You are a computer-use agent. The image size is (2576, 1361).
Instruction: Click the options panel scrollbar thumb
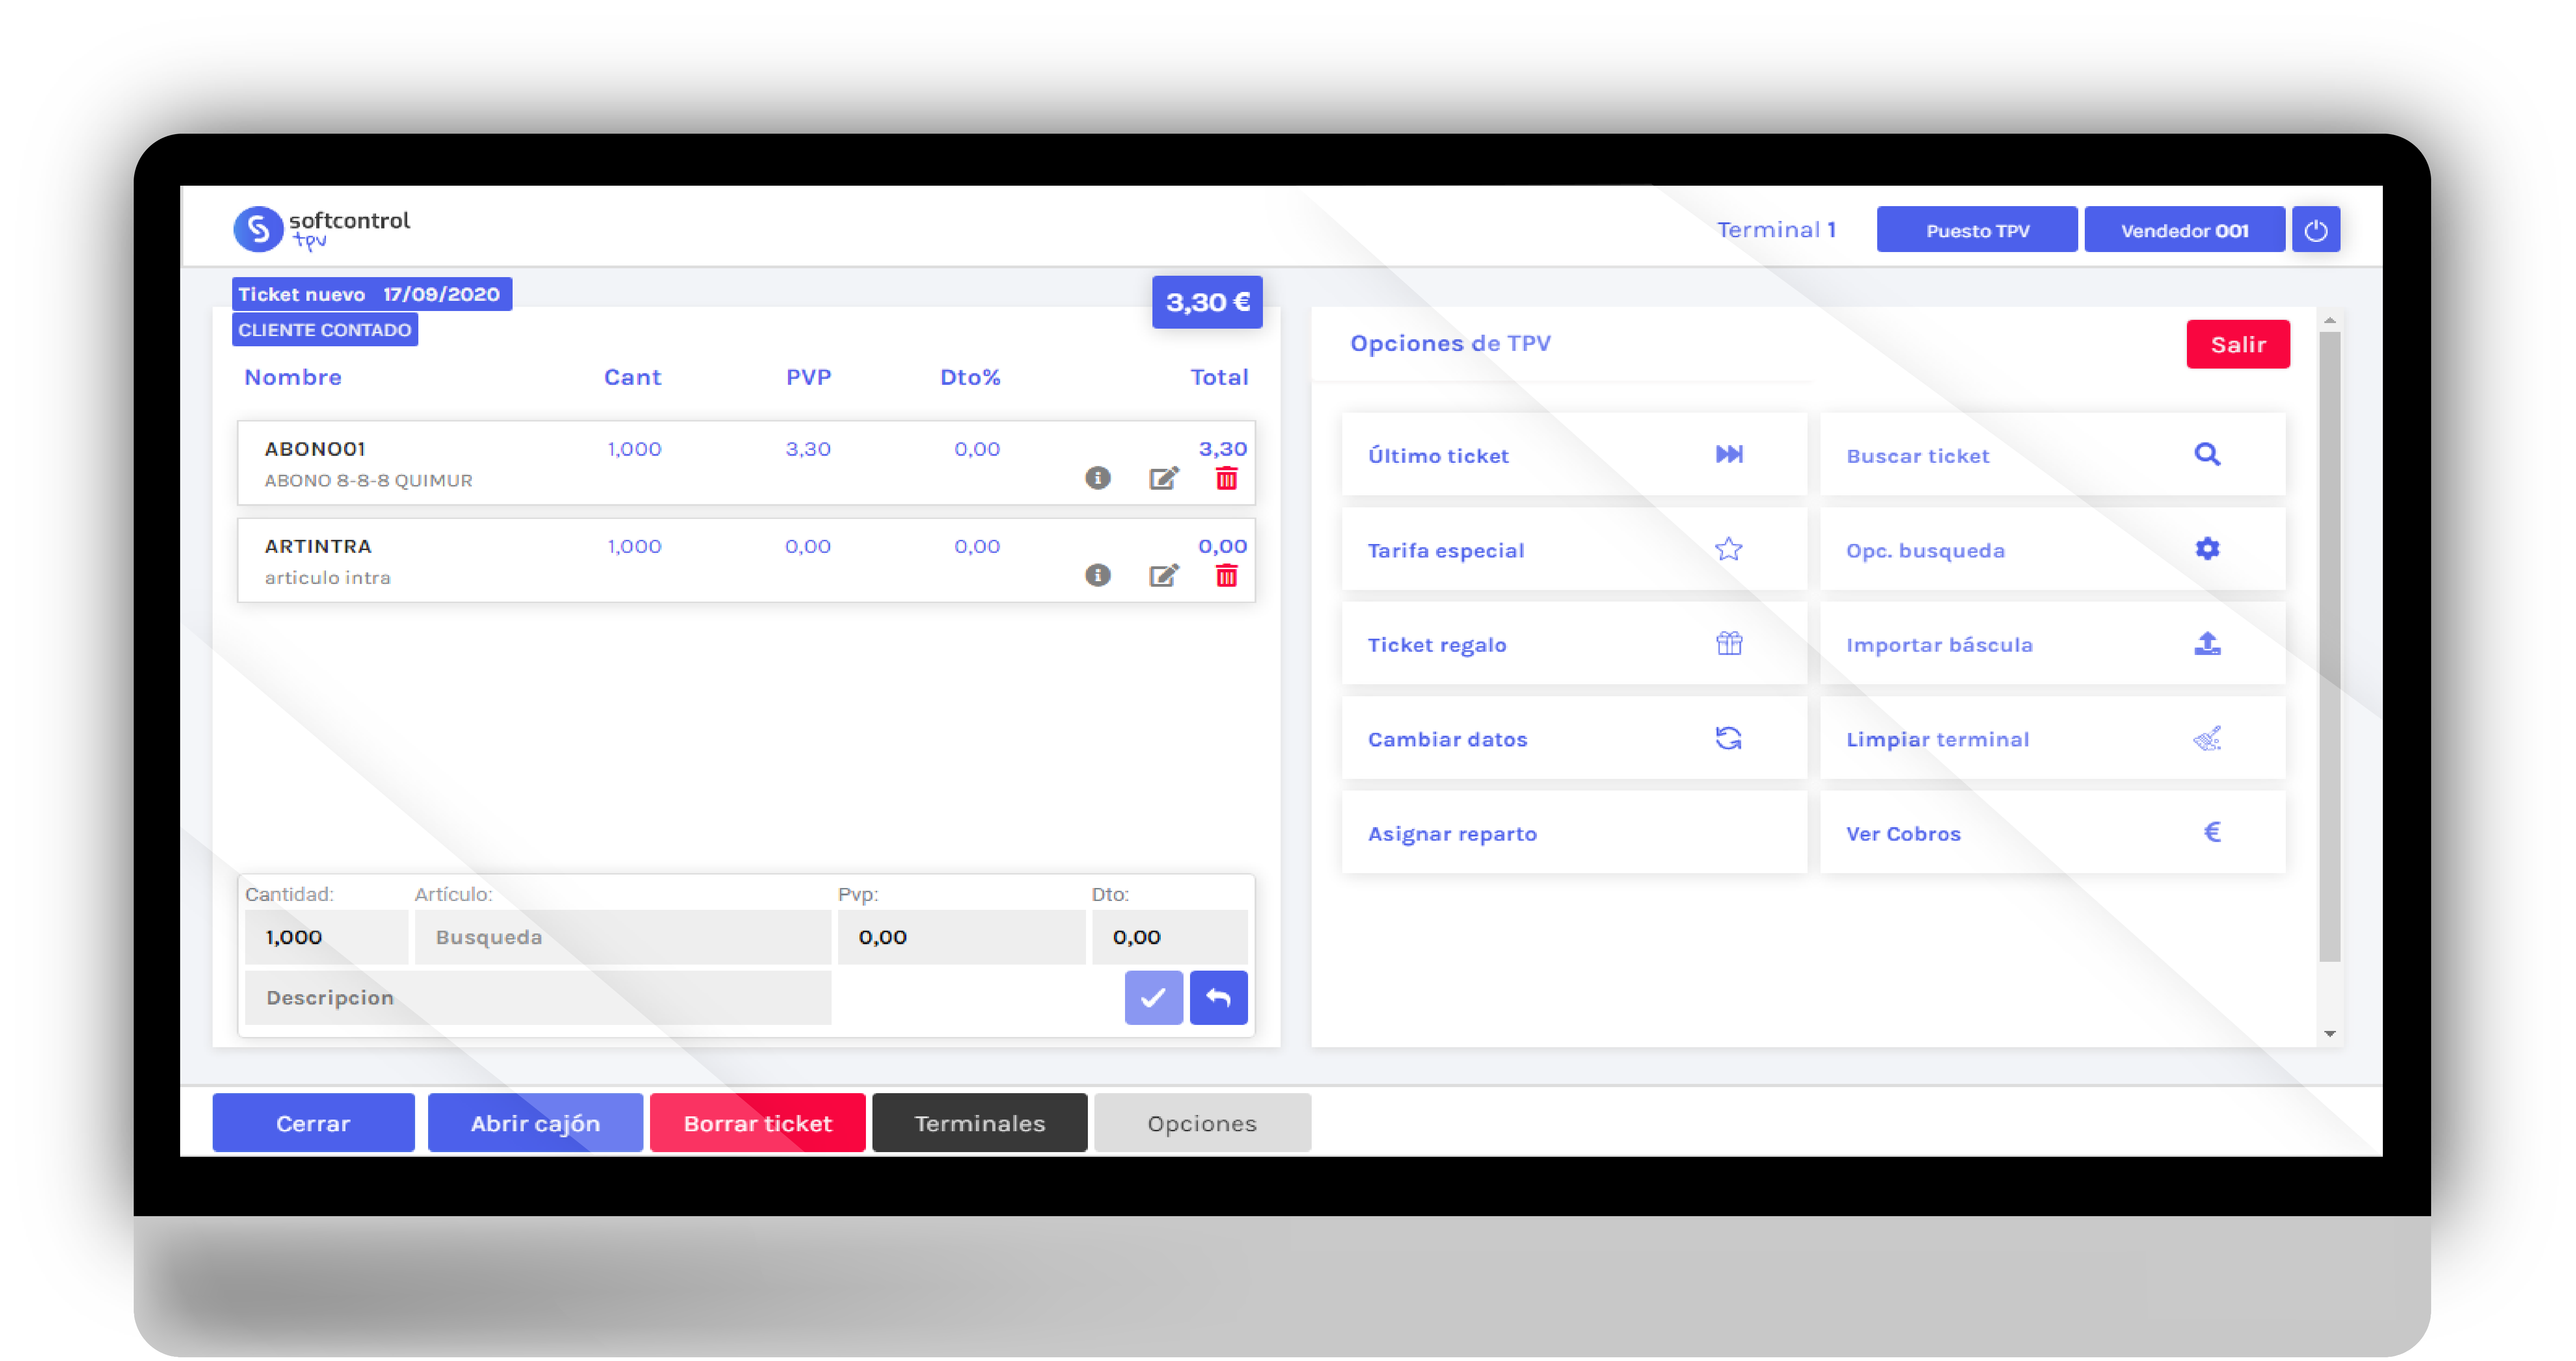point(2329,647)
